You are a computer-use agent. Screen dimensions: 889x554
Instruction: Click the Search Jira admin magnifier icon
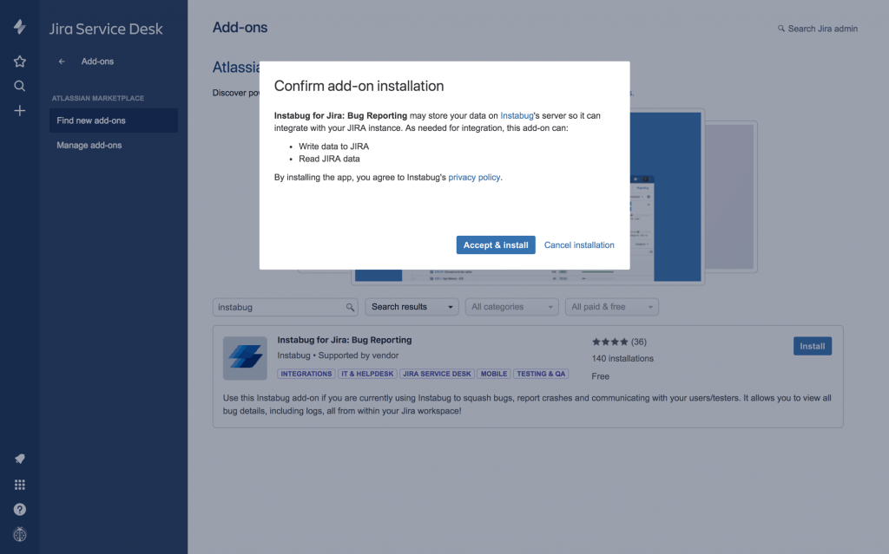coord(781,29)
